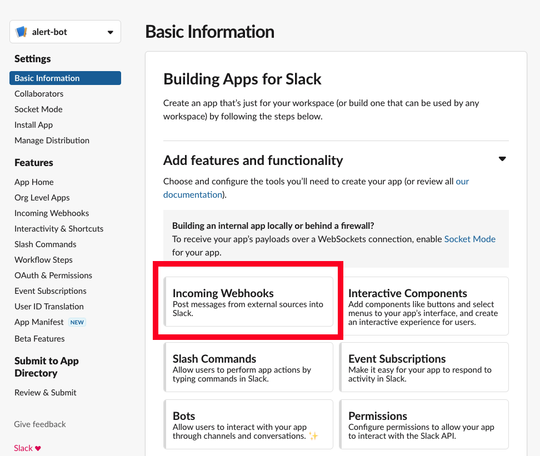Open App Manifest page
This screenshot has width=540, height=456.
[39, 322]
